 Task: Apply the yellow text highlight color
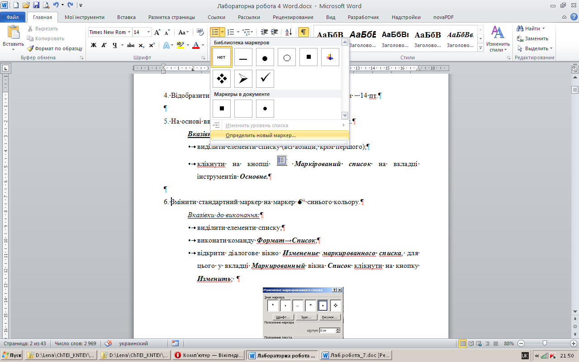click(x=180, y=45)
